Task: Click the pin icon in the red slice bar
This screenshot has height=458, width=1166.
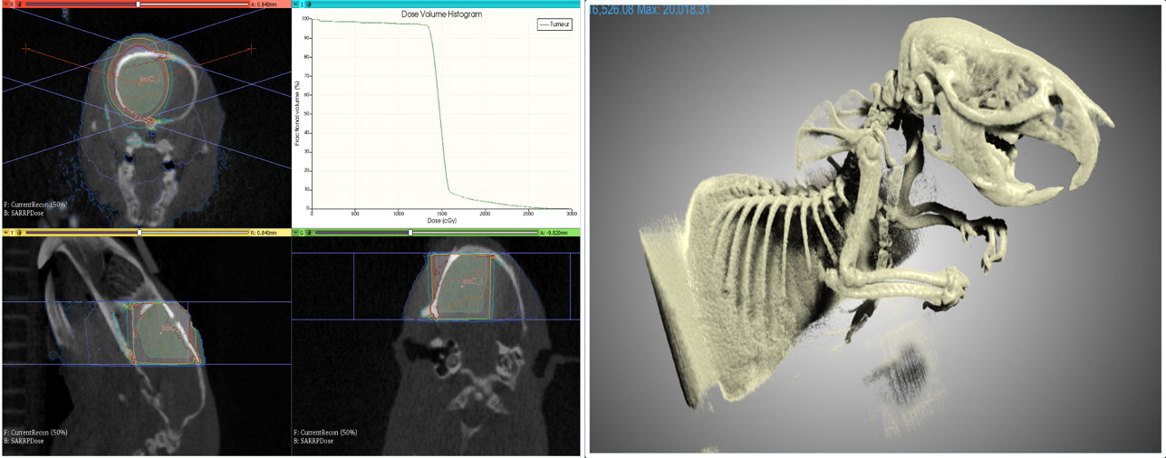Action: (x=5, y=5)
